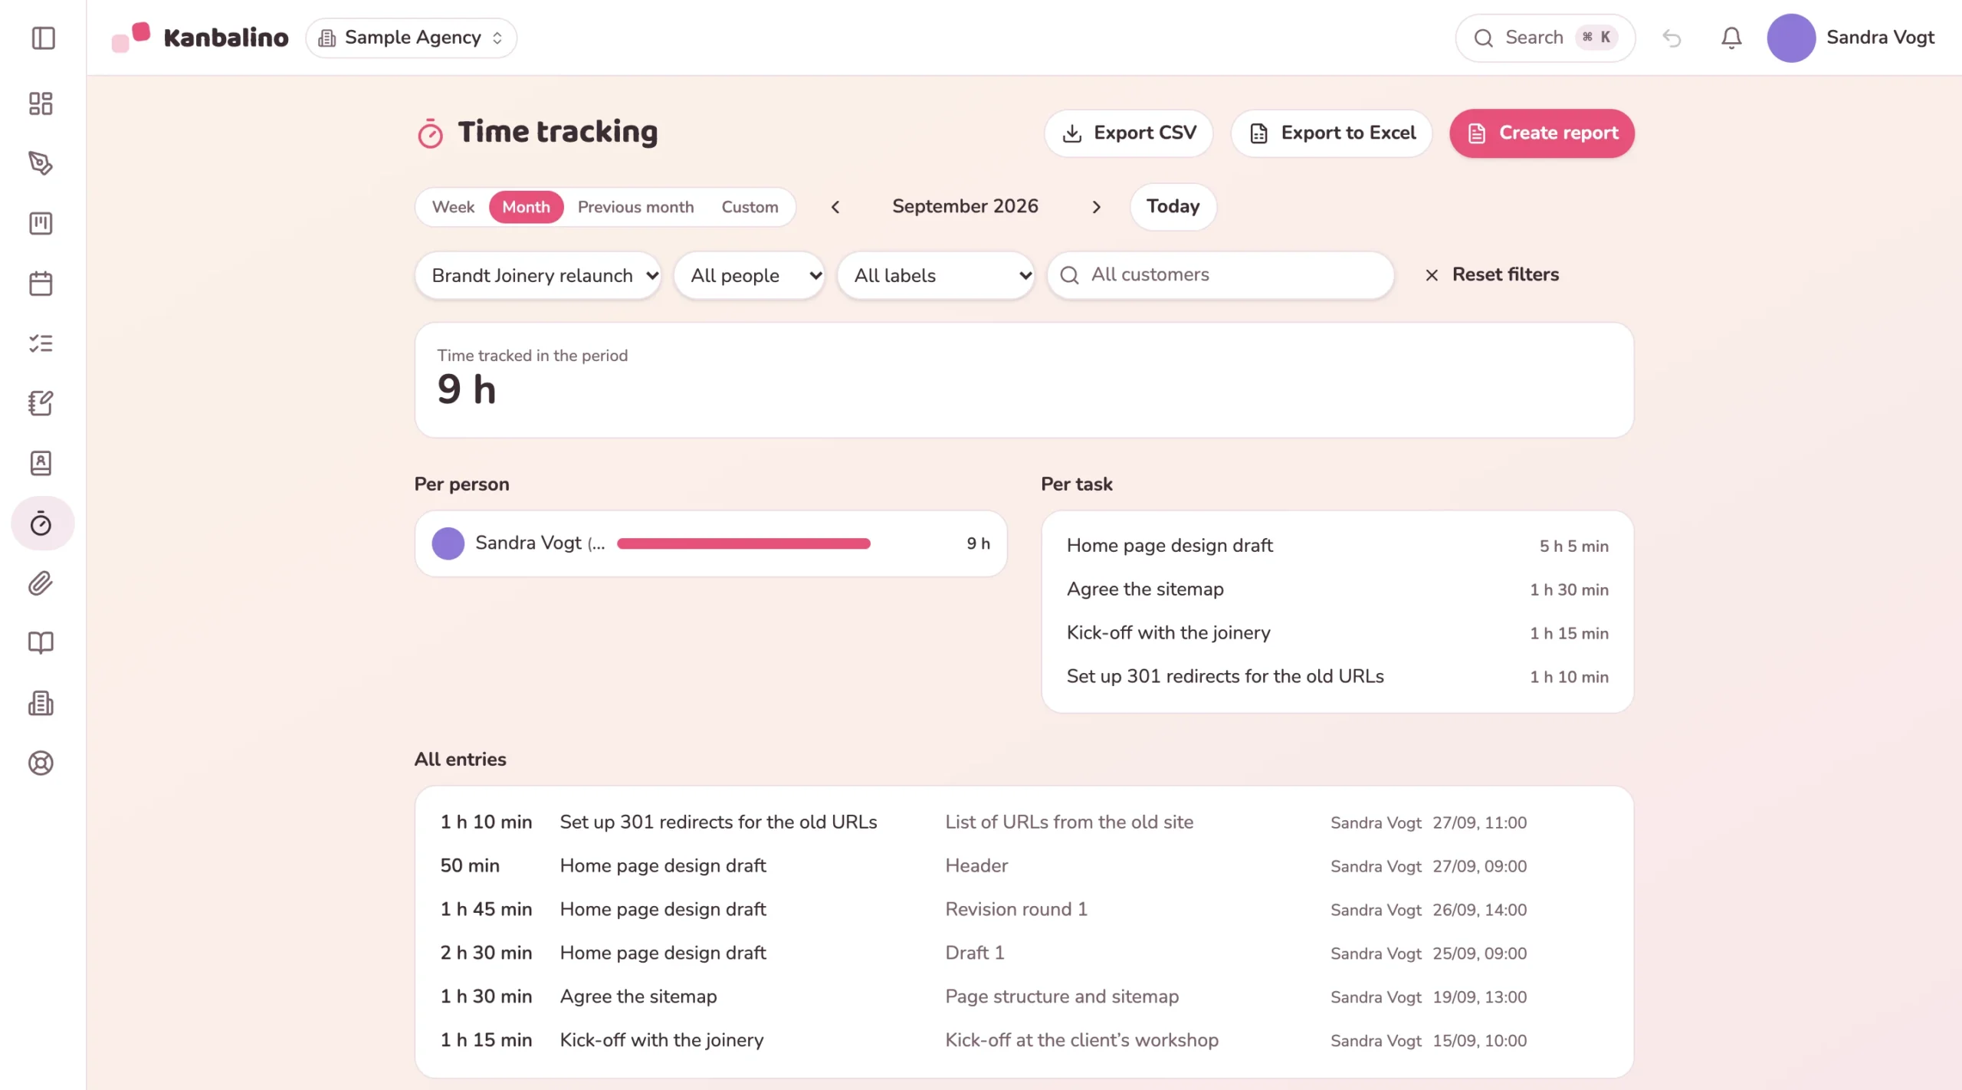
Task: Click Sandra Vogt's tracked time progress bar
Action: pyautogui.click(x=743, y=543)
